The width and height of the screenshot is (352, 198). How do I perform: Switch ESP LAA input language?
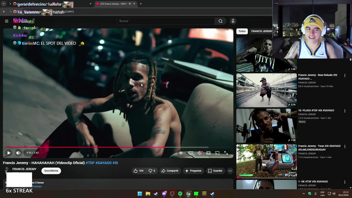coord(322,194)
